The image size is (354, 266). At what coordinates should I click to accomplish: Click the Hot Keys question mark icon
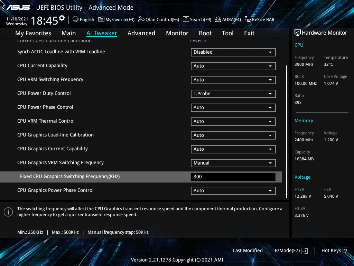[x=345, y=251]
